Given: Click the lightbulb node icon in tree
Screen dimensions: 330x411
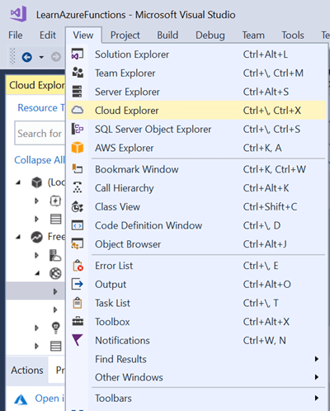Looking at the screenshot, I should (x=56, y=328).
